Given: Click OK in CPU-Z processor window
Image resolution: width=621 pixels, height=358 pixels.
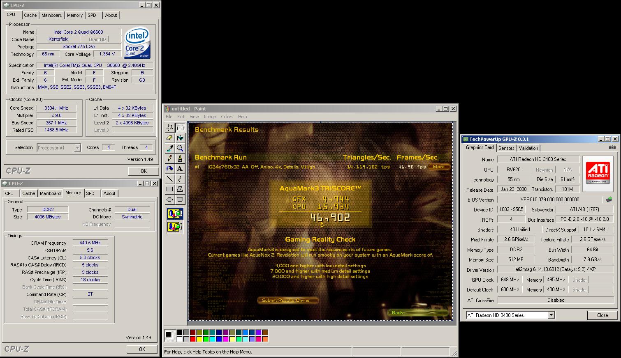Looking at the screenshot, I should pyautogui.click(x=144, y=171).
